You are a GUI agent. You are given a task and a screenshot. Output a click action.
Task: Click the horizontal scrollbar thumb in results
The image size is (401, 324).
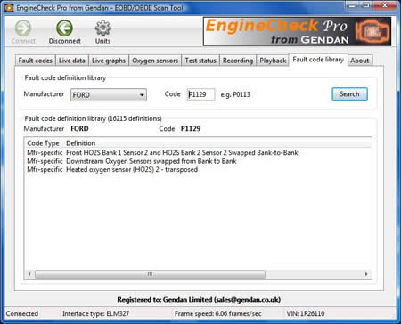[x=150, y=274]
